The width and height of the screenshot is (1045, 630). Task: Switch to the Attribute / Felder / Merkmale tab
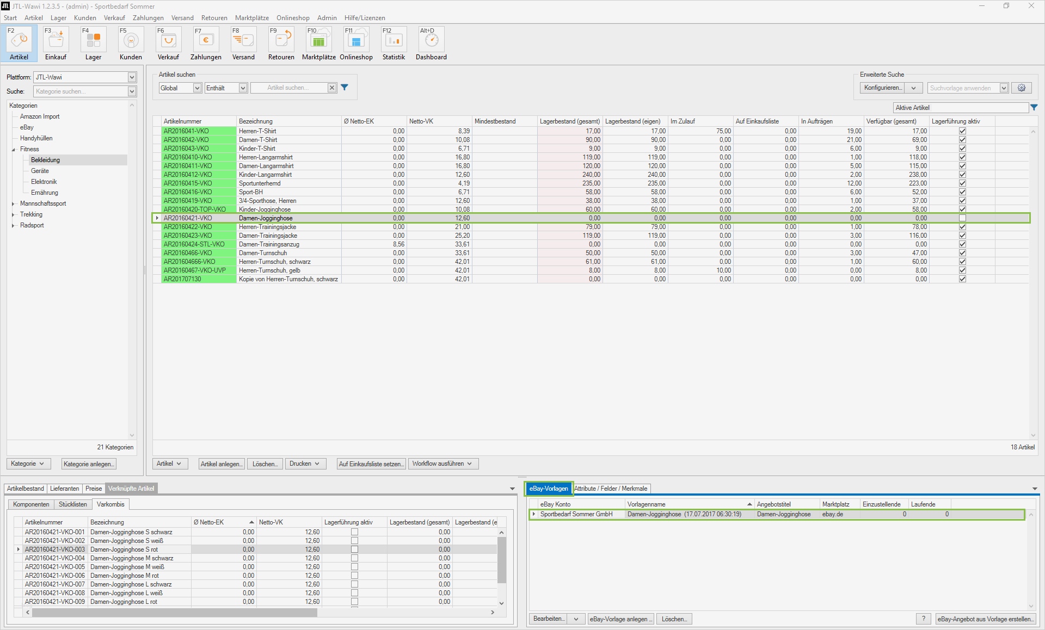[611, 489]
